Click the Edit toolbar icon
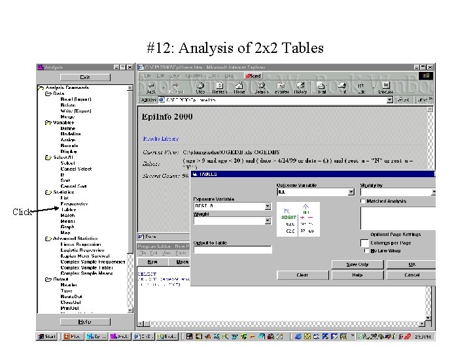Screen dimensions: 471x353 (x=361, y=88)
